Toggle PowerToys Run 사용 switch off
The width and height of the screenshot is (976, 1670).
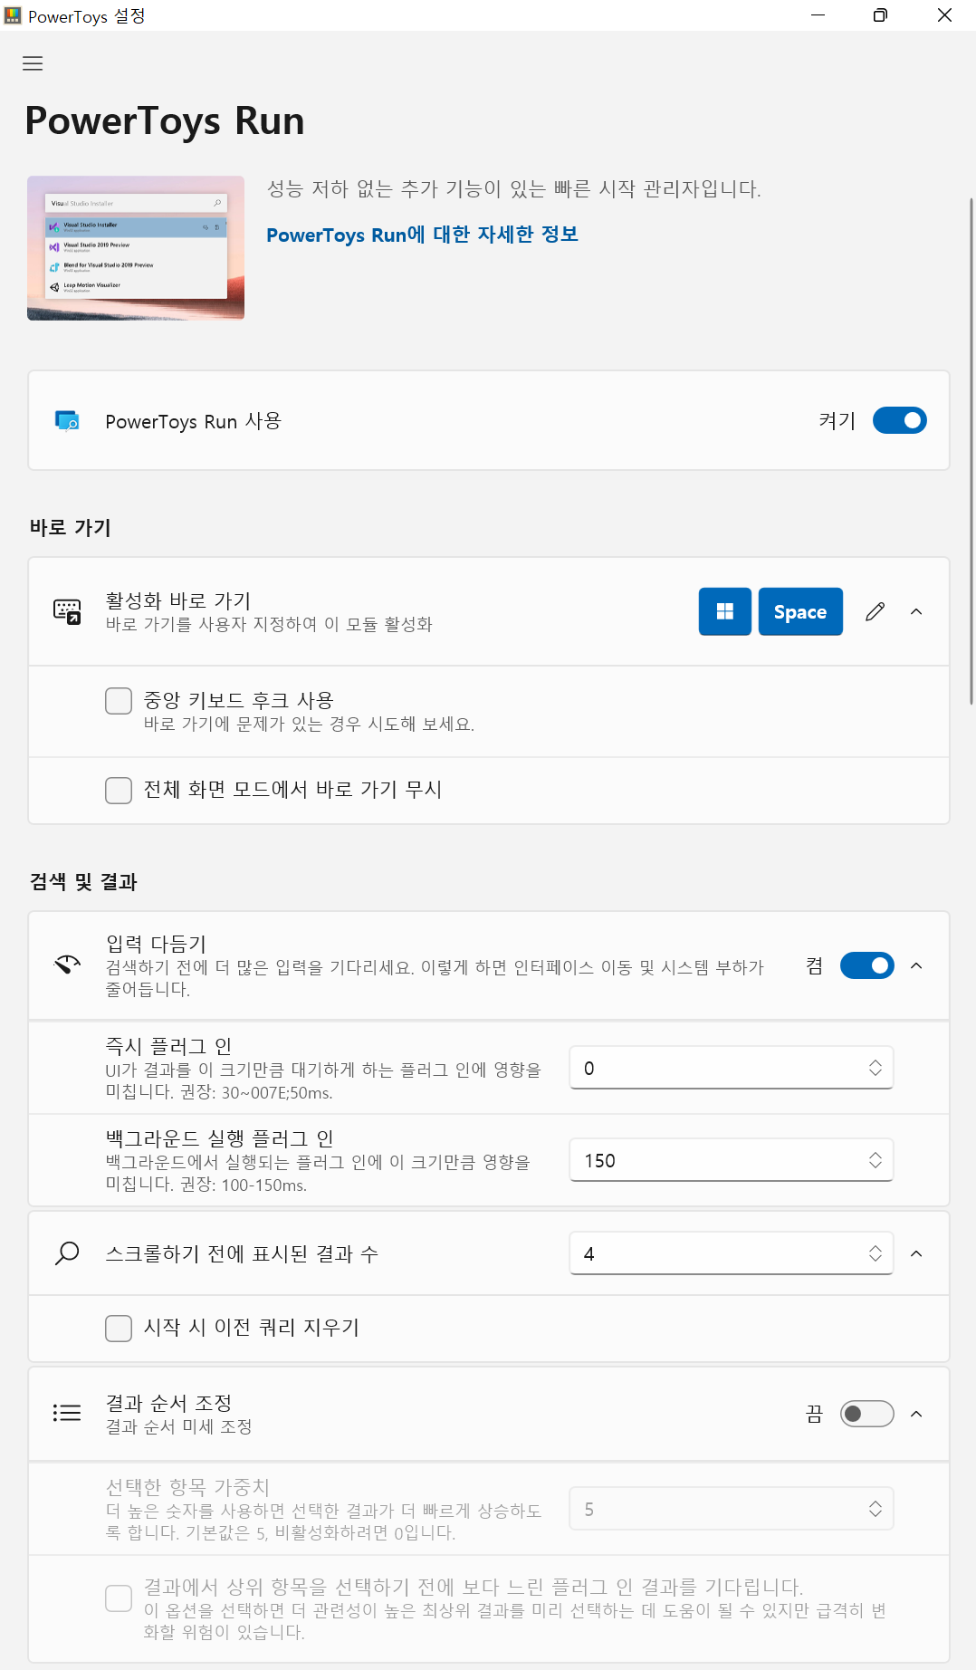click(899, 420)
